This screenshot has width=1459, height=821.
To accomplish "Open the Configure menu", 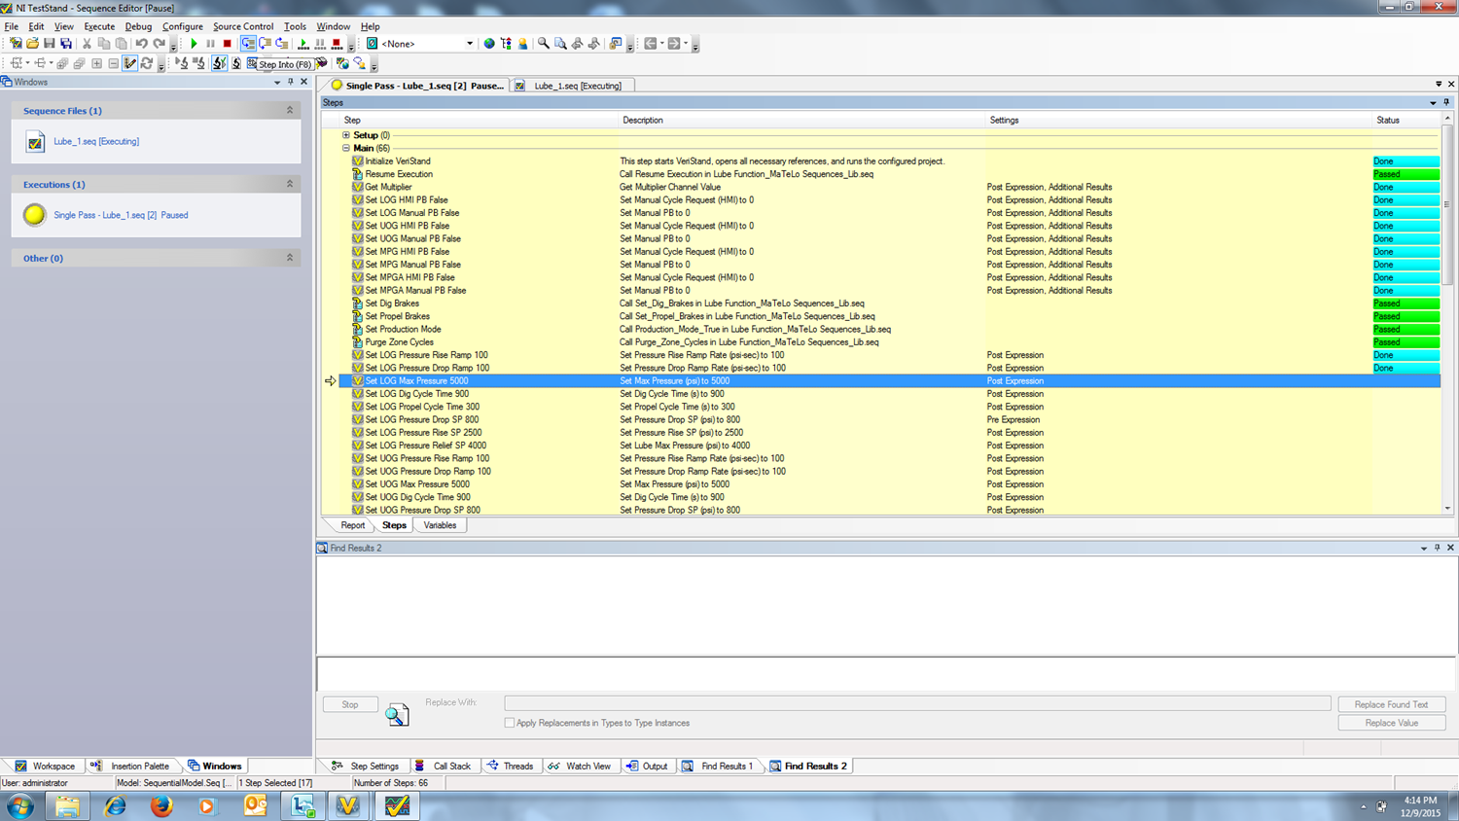I will 183,26.
